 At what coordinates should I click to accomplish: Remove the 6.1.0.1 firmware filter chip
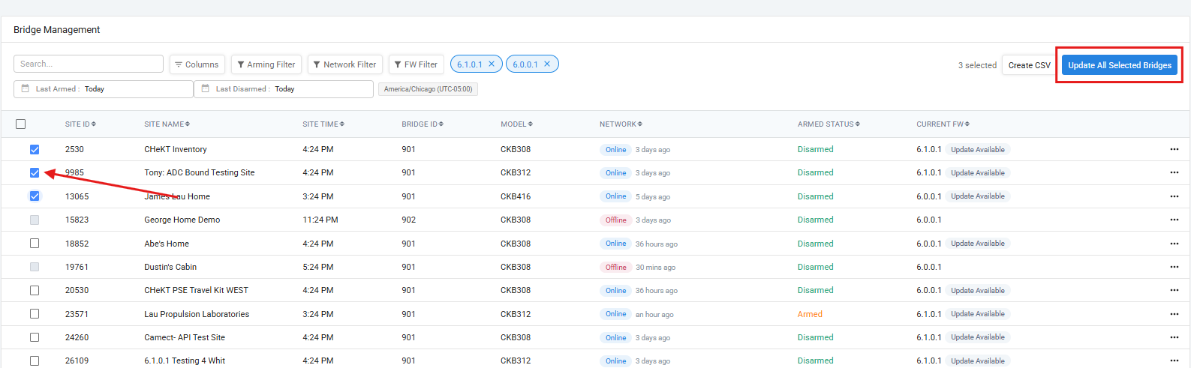492,64
